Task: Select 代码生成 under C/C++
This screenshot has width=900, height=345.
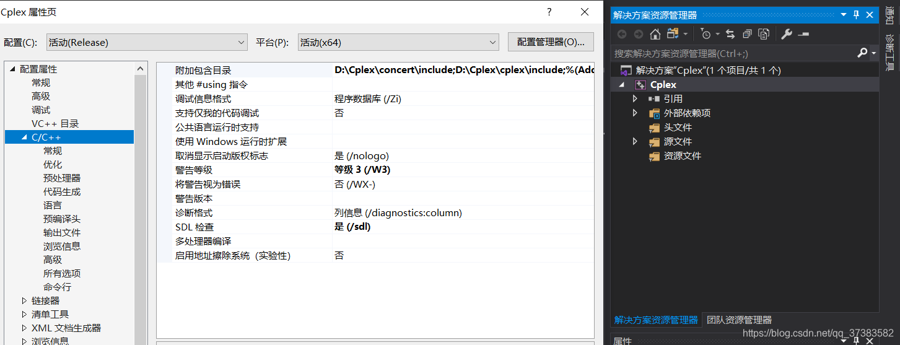Action: (62, 192)
